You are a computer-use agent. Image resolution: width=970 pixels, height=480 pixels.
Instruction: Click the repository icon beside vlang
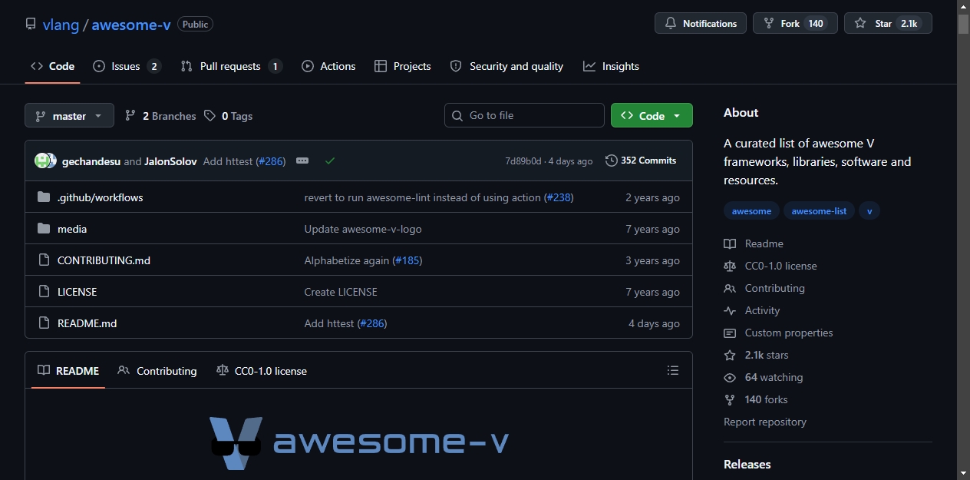pos(31,24)
